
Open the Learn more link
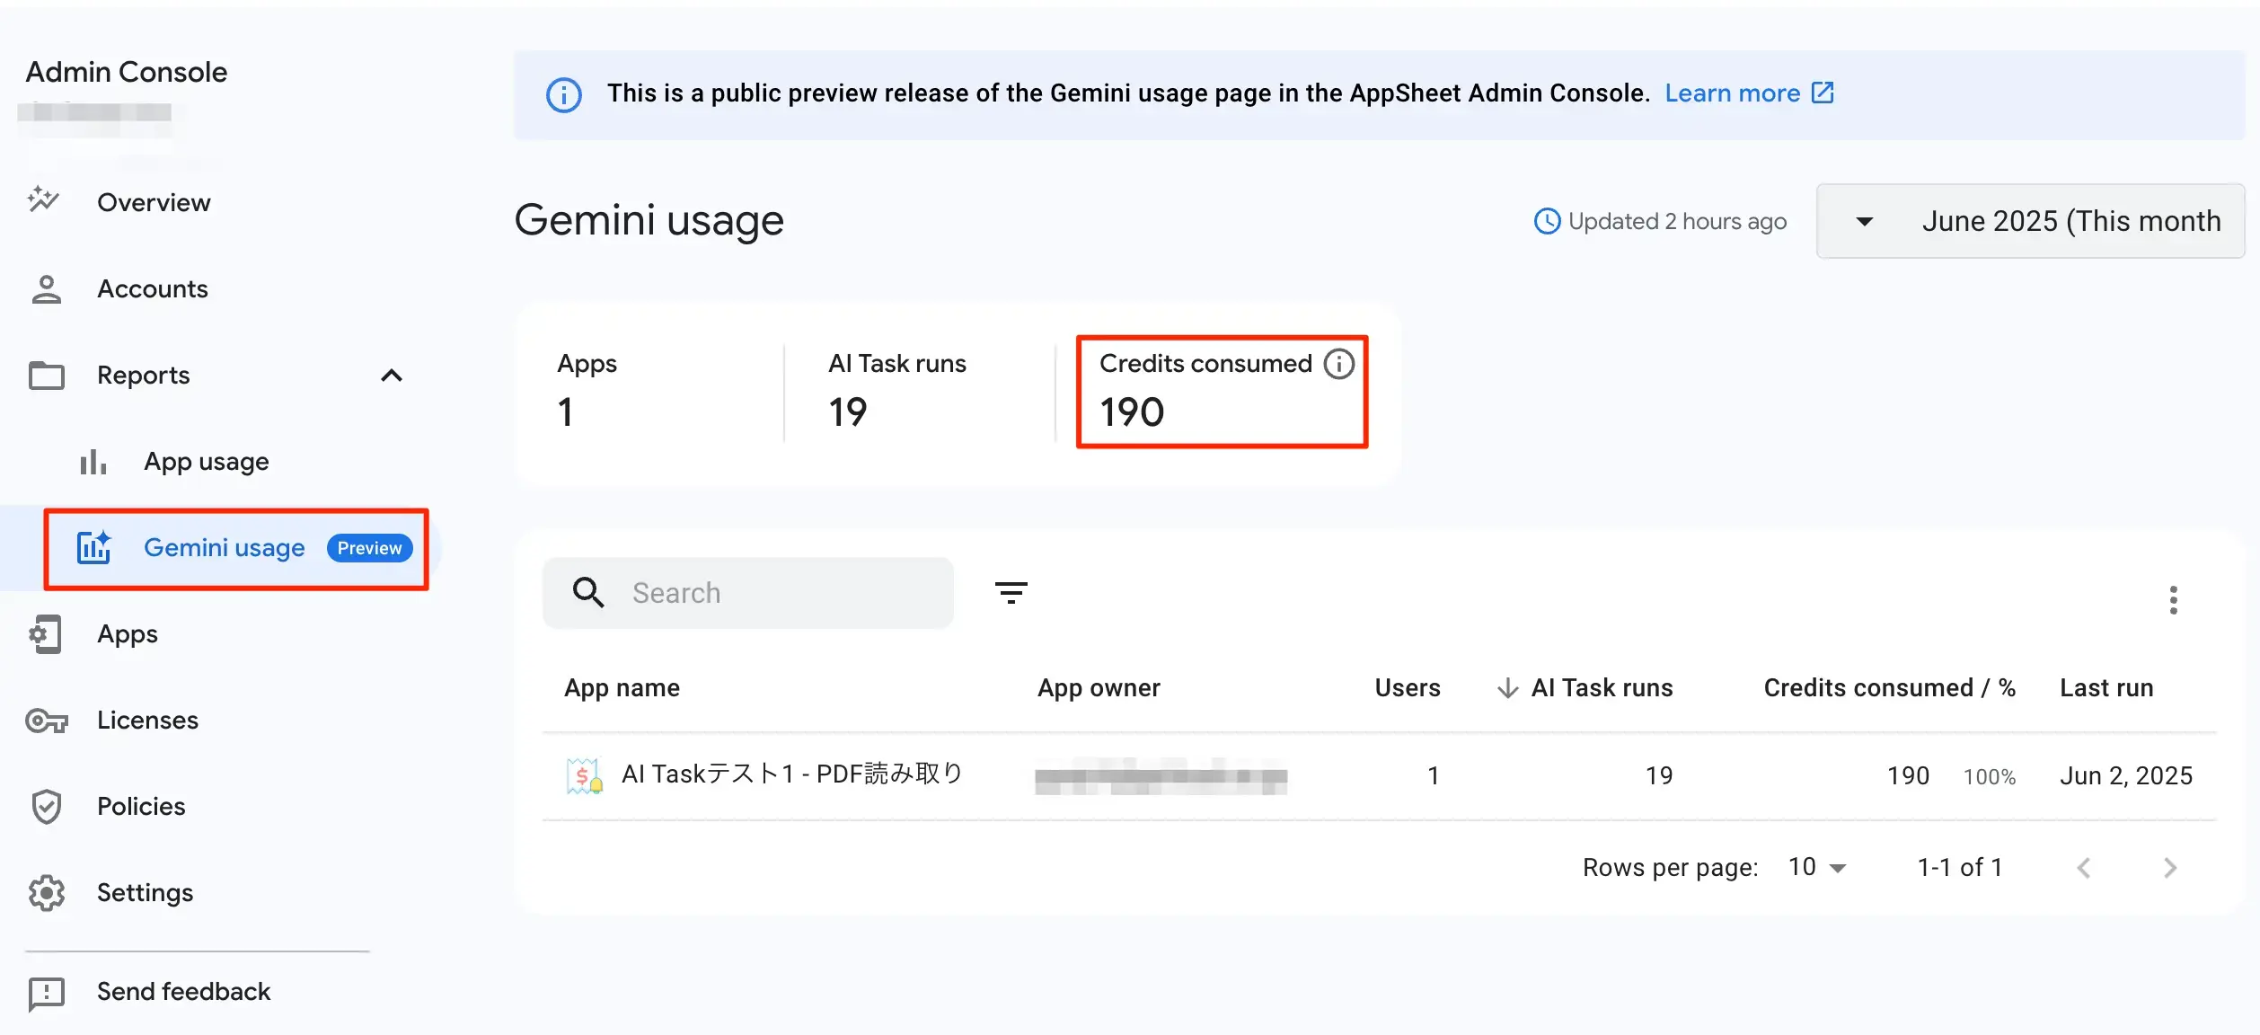pos(1733,93)
